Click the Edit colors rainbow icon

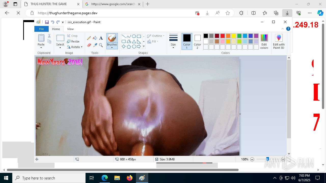[264, 42]
